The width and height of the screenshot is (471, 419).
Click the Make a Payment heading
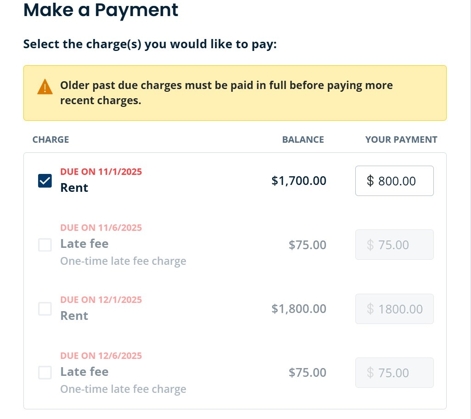[101, 10]
